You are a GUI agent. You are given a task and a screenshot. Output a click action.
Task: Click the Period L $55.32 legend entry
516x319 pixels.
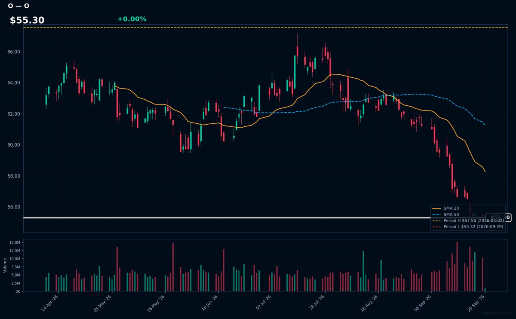tap(468, 227)
